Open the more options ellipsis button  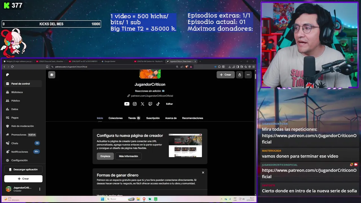[x=248, y=75]
